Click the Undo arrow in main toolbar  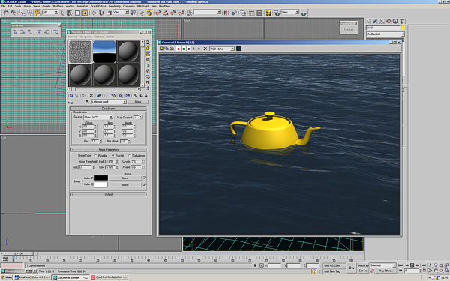click(x=6, y=13)
